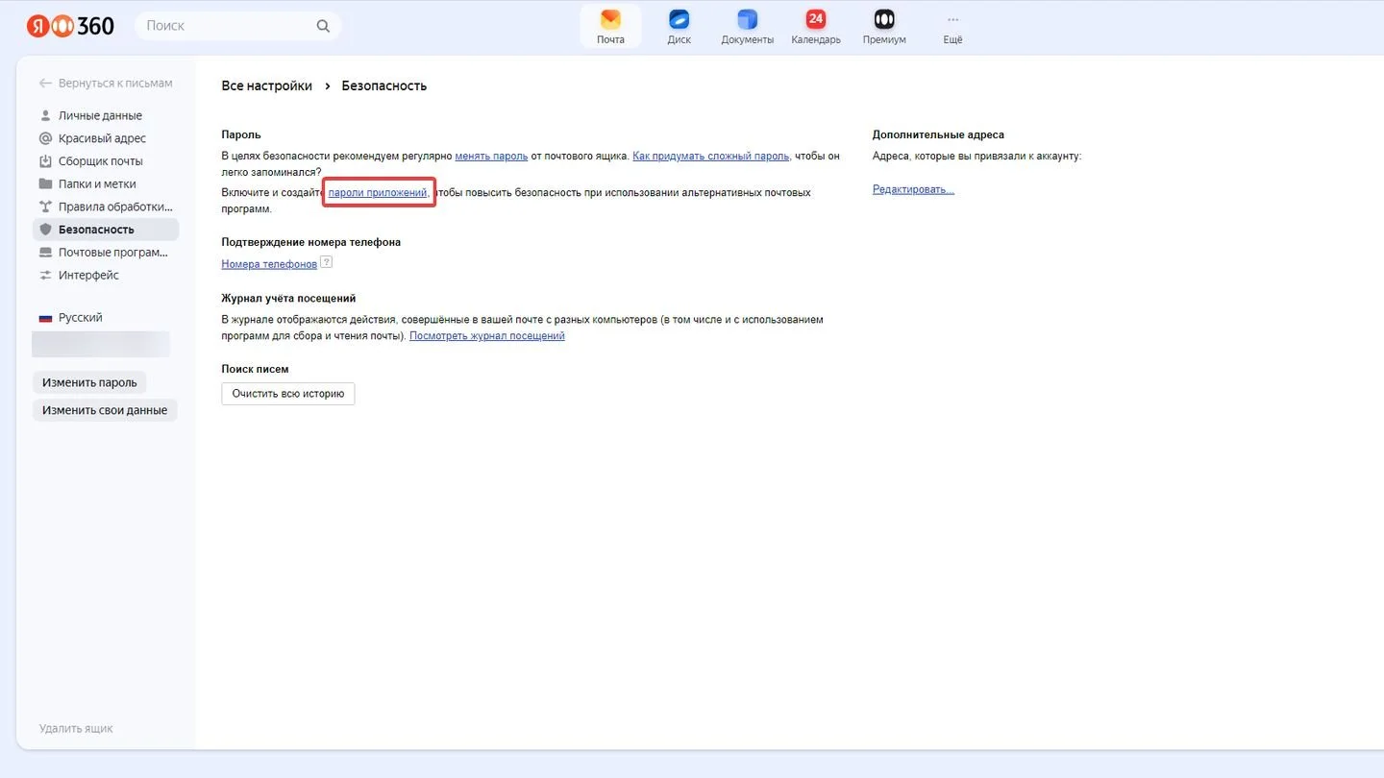Follow the менять пароль link
This screenshot has height=778, width=1384.
(491, 156)
